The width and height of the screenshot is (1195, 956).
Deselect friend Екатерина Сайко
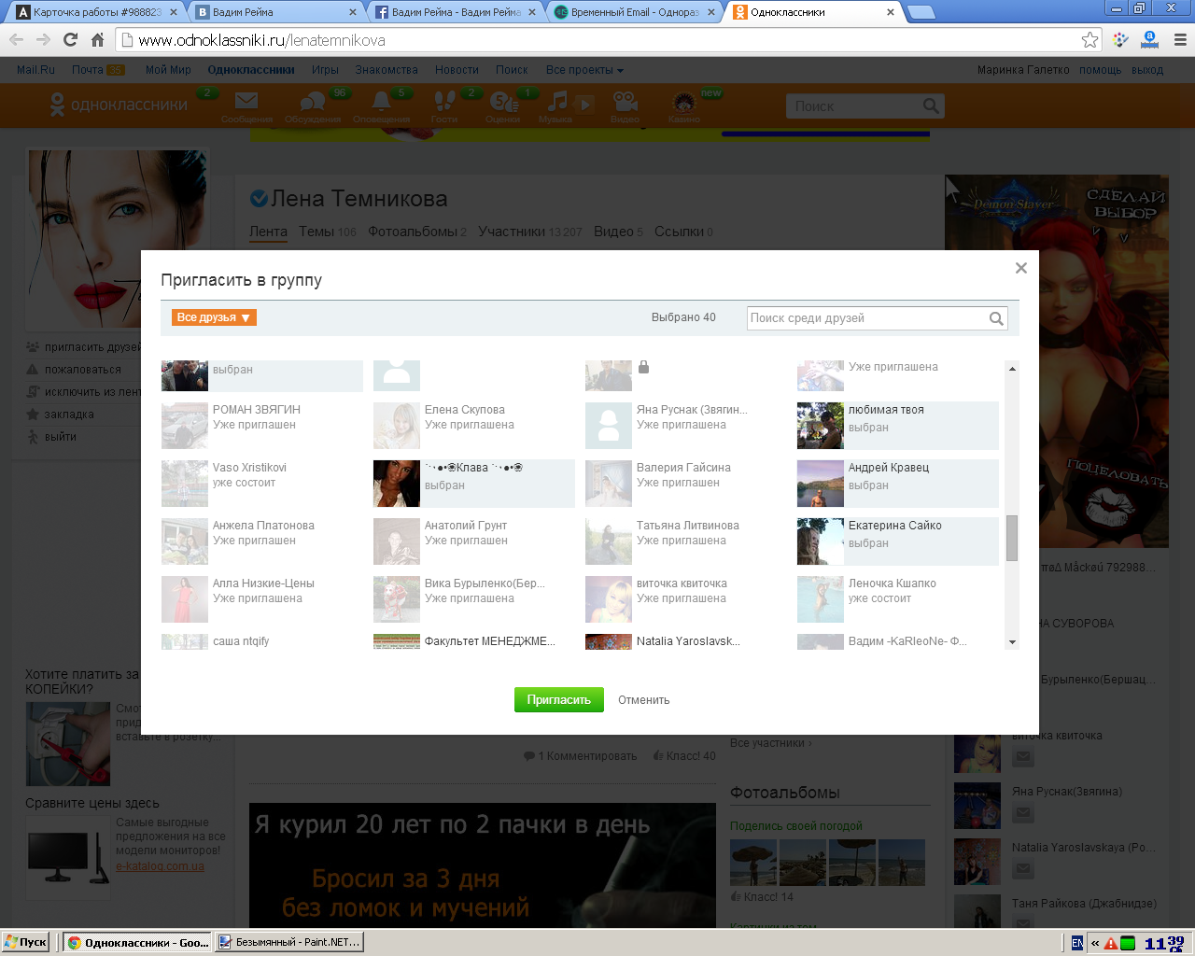pos(898,541)
